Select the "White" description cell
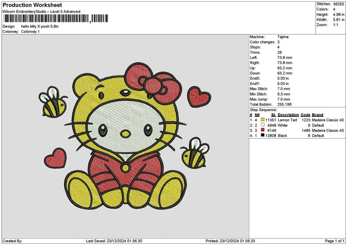347x245 pixels. coord(282,125)
